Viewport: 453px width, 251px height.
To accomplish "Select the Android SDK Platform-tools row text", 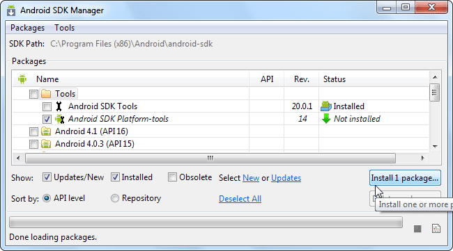I will (118, 119).
